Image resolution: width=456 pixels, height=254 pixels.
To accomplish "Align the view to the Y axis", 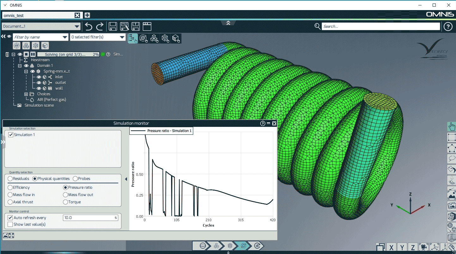I will click(402, 247).
